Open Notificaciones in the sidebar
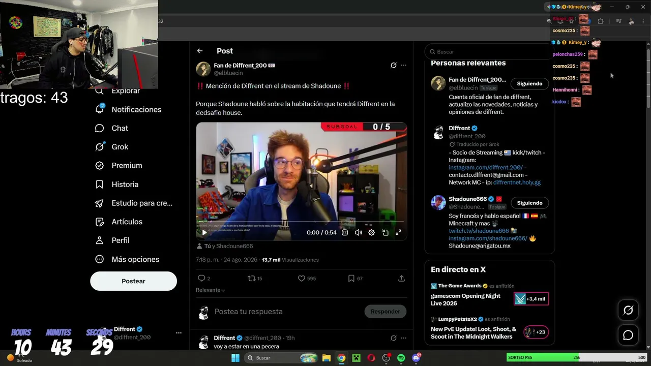This screenshot has height=366, width=651. pyautogui.click(x=128, y=109)
